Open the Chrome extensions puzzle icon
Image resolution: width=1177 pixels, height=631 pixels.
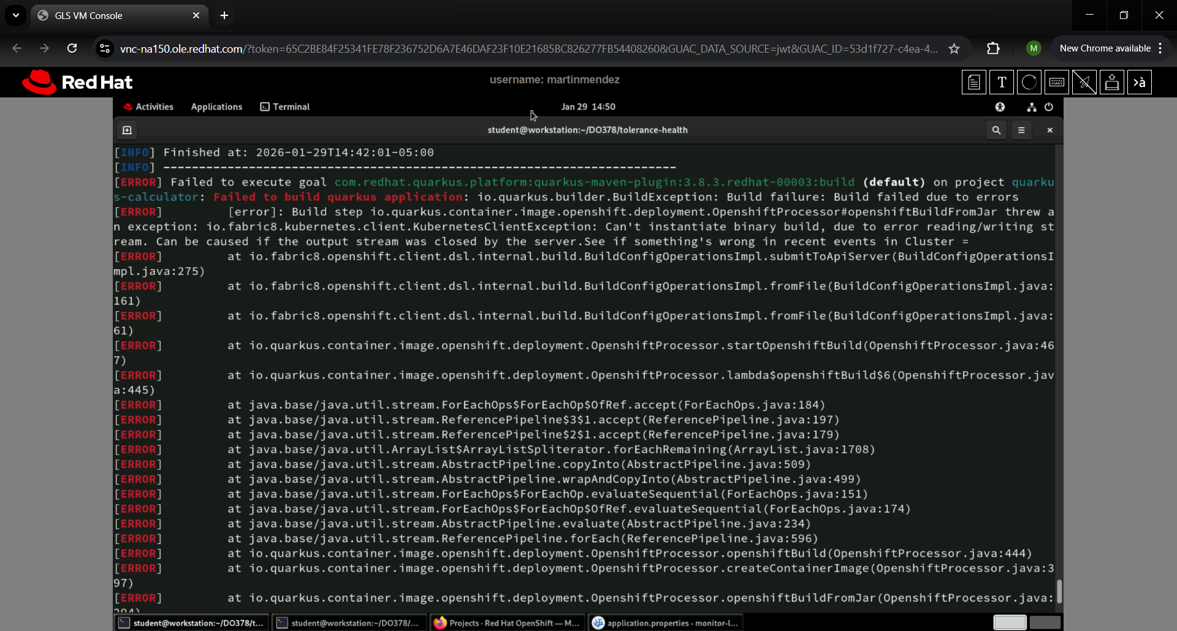(993, 48)
